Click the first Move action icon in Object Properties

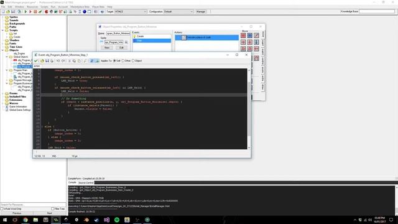(x=243, y=35)
